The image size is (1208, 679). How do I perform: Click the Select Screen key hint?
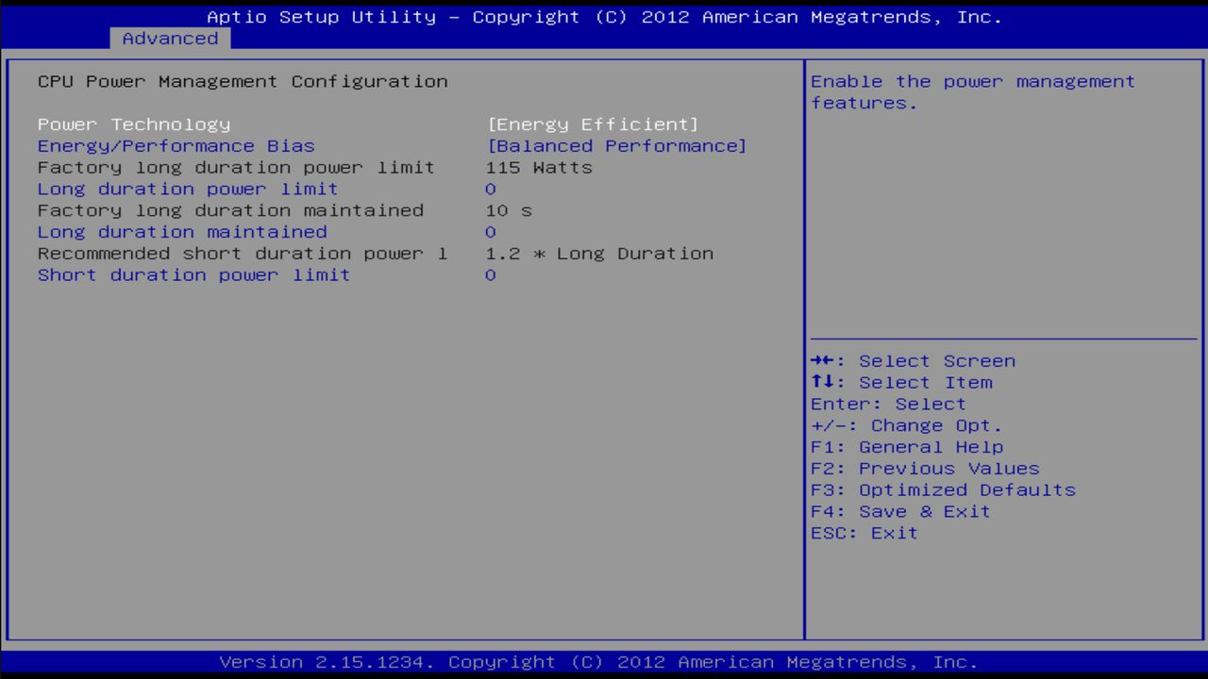coord(914,361)
